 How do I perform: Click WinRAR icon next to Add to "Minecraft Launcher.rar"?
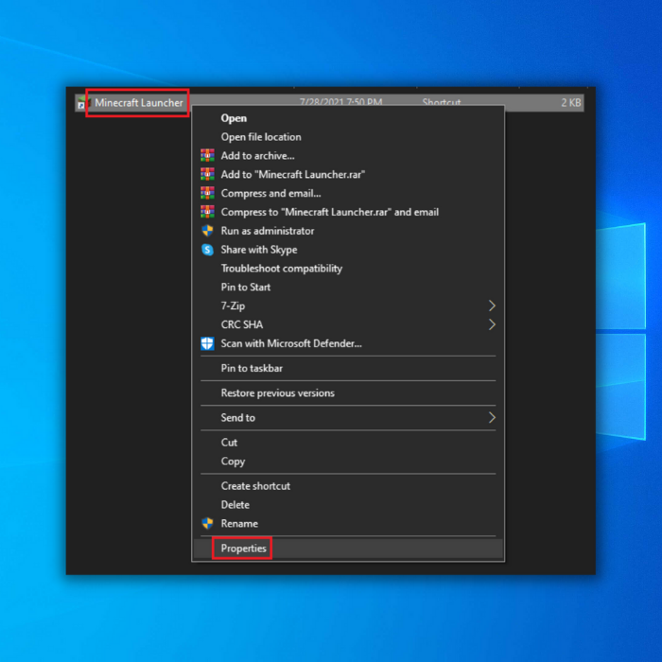pos(207,175)
